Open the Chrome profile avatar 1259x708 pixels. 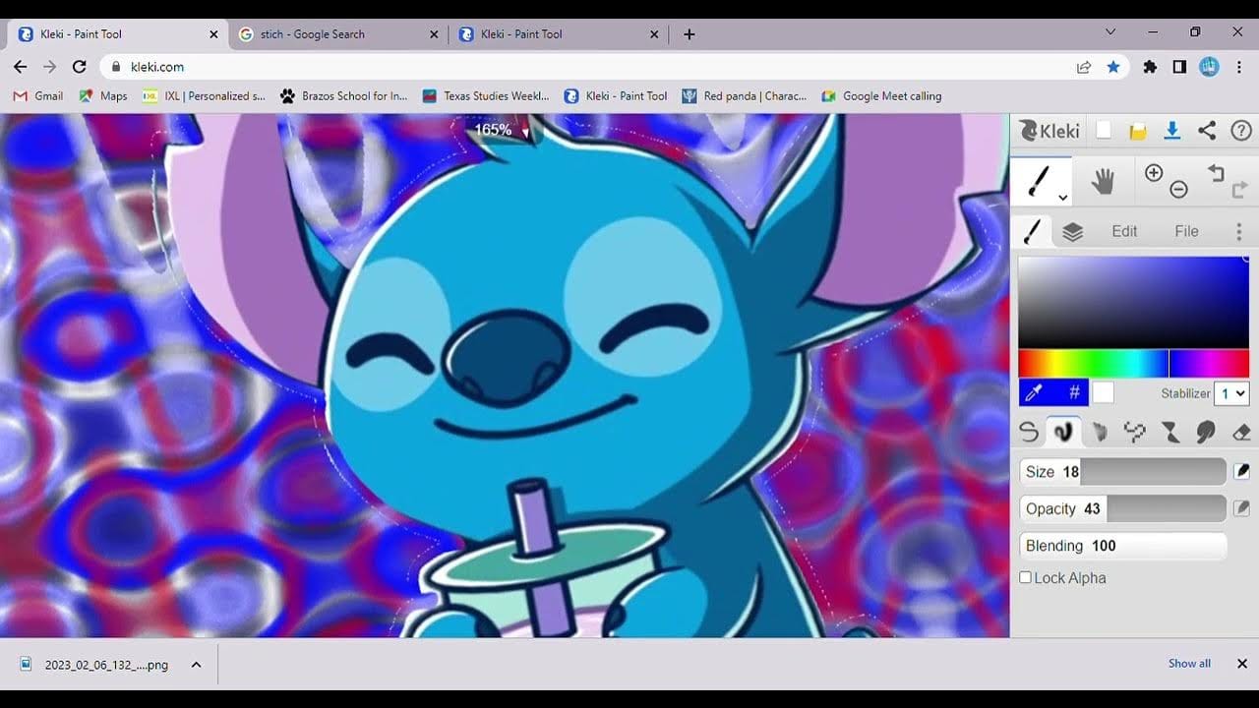point(1209,67)
